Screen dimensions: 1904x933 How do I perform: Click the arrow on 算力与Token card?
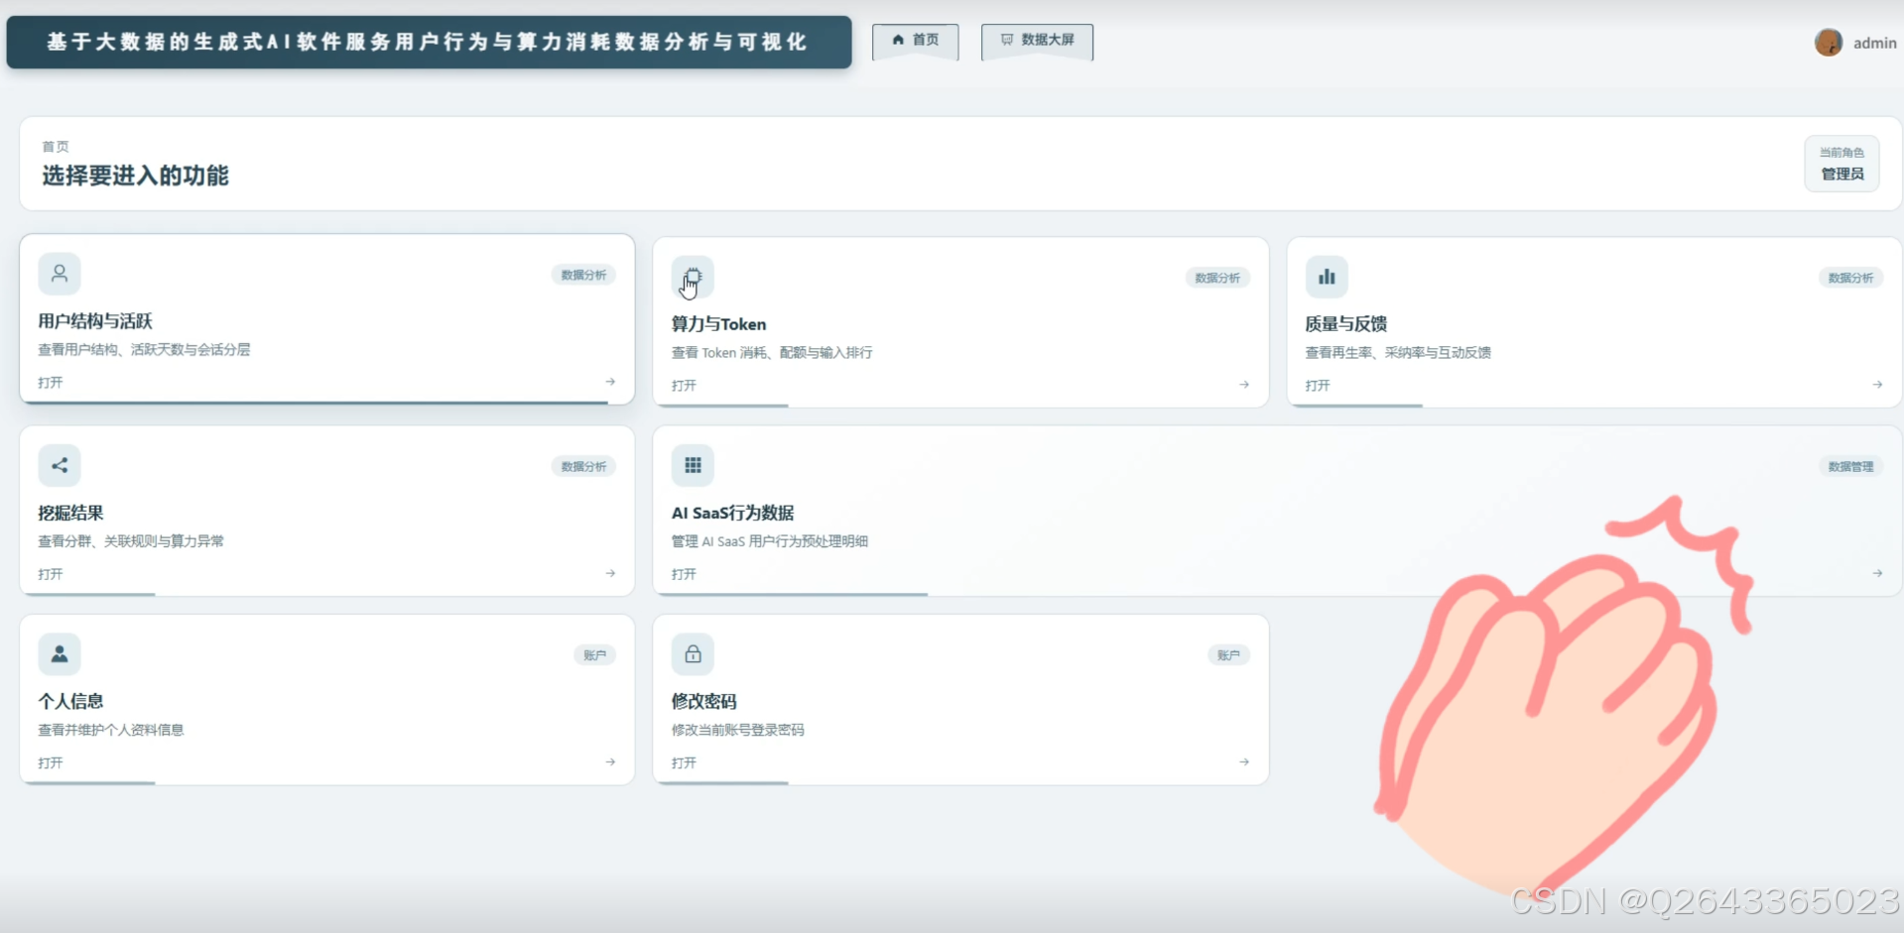tap(1244, 385)
